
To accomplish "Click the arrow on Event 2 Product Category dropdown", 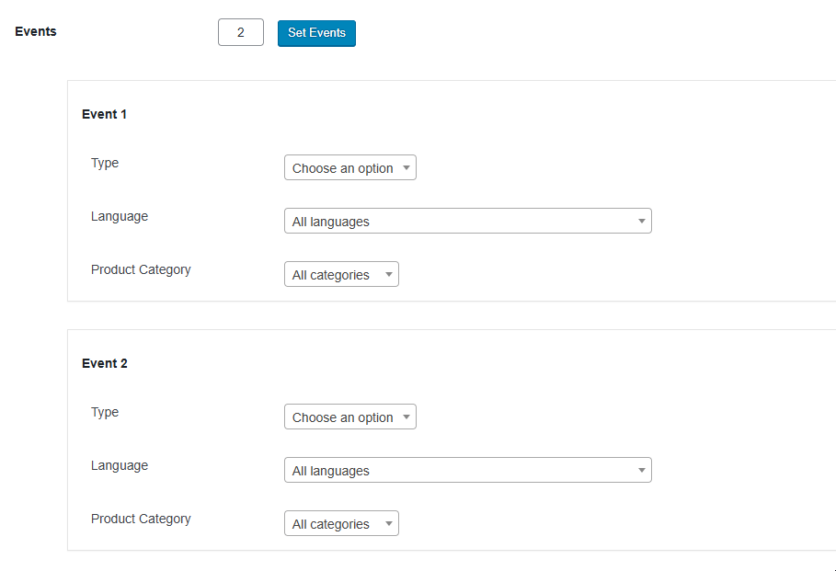I will click(x=388, y=524).
